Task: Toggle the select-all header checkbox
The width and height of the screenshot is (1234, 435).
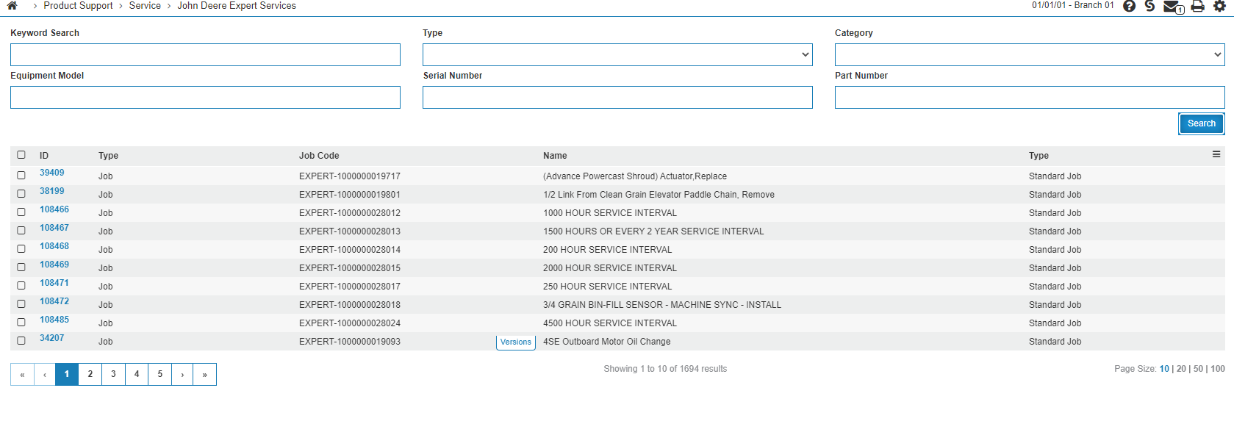Action: pyautogui.click(x=21, y=155)
